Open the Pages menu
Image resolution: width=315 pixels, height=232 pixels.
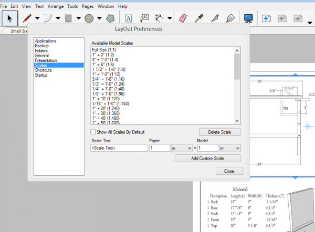88,6
